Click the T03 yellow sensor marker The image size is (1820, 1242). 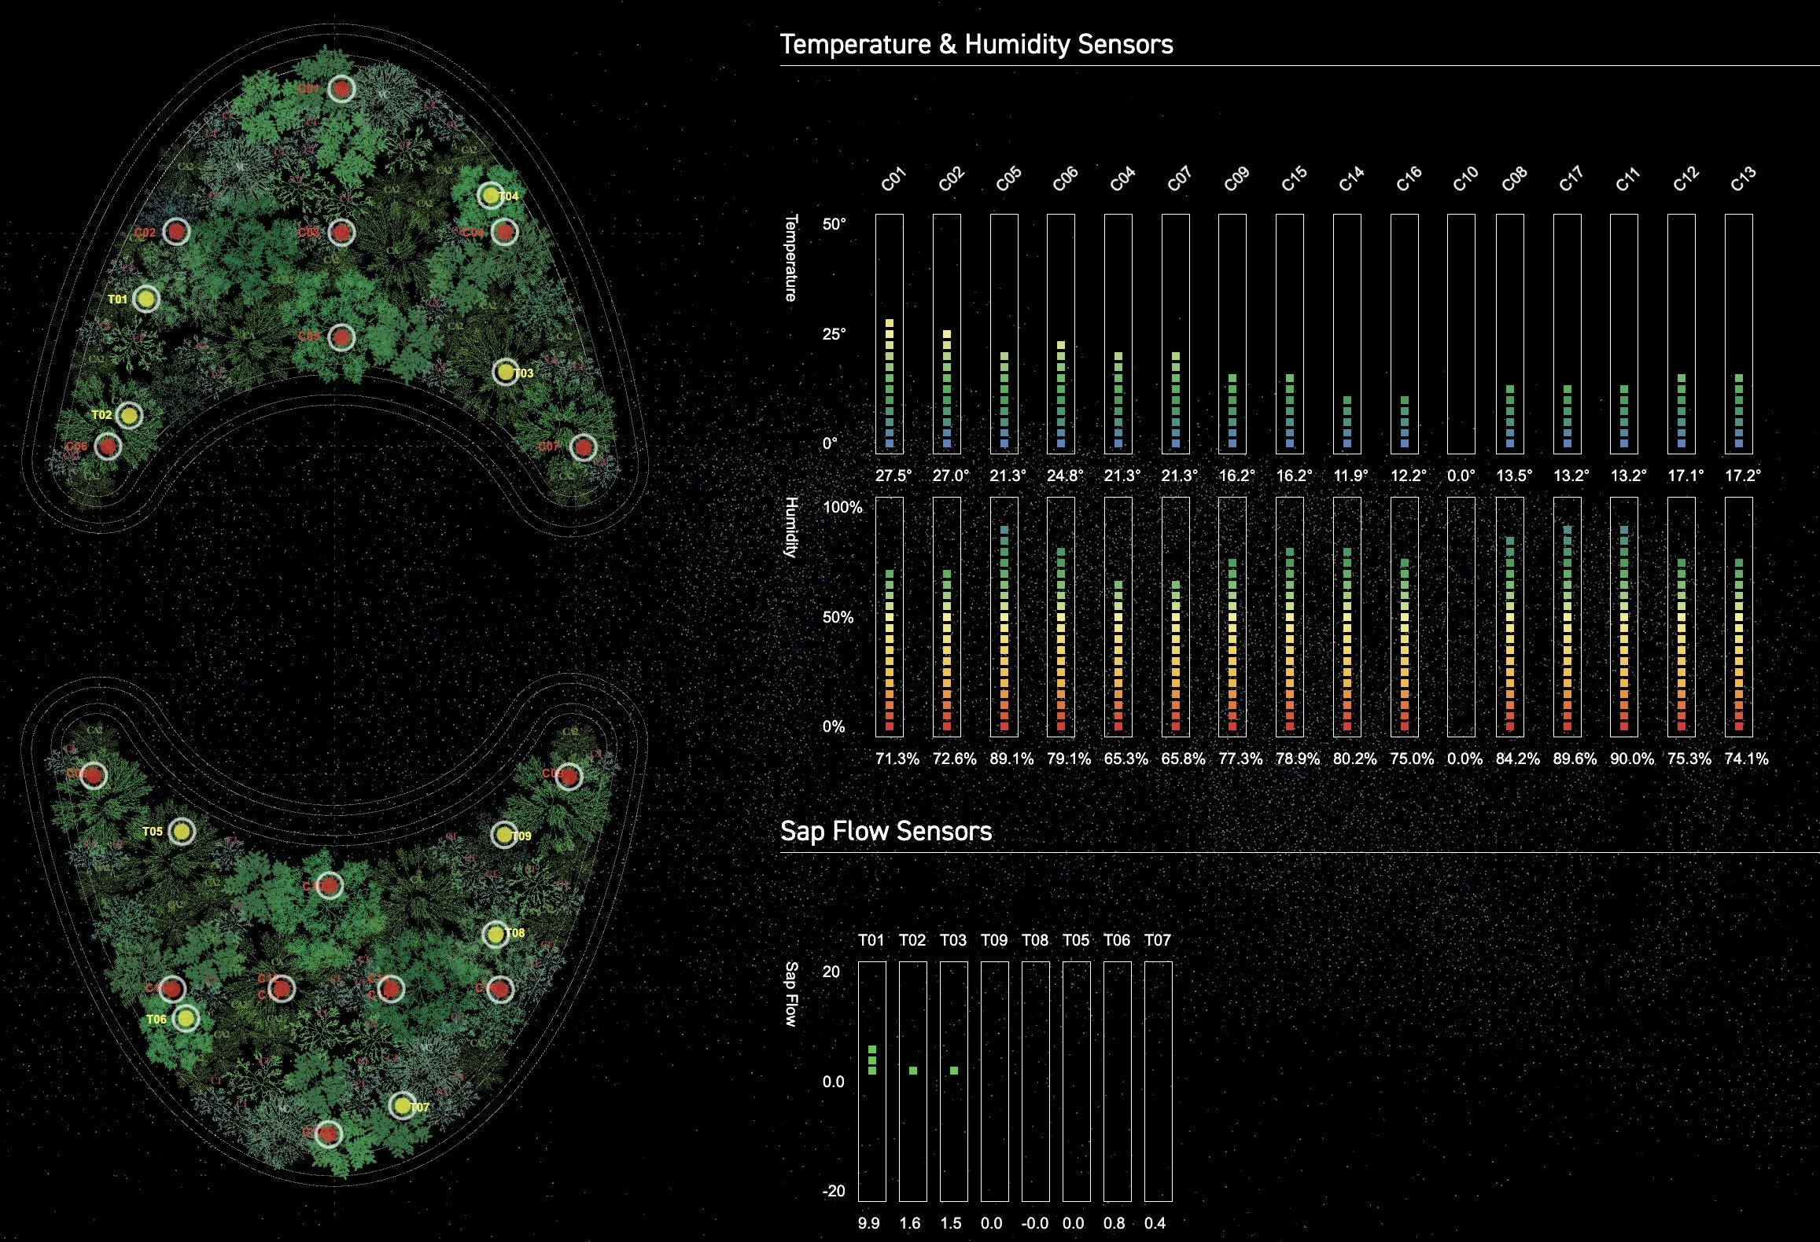tap(505, 372)
